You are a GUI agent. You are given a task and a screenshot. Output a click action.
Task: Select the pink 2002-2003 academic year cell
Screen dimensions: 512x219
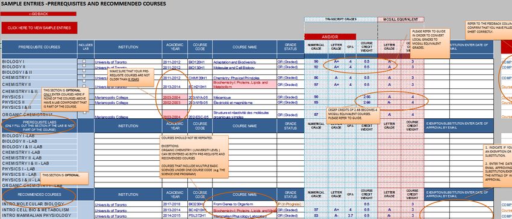[x=175, y=103]
